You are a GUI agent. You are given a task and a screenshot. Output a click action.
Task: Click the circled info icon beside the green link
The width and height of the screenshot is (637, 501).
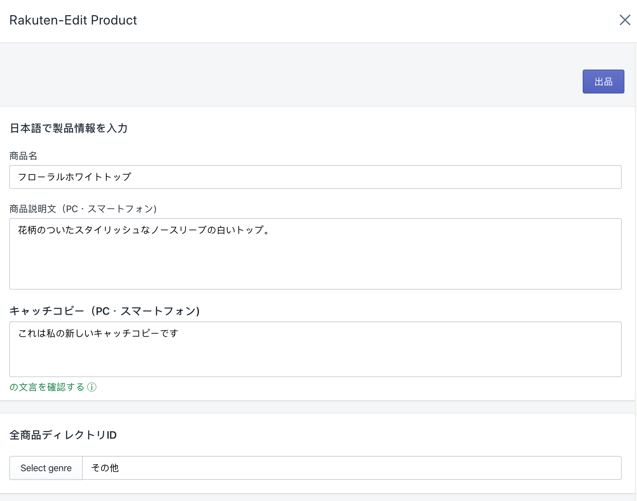pyautogui.click(x=92, y=387)
